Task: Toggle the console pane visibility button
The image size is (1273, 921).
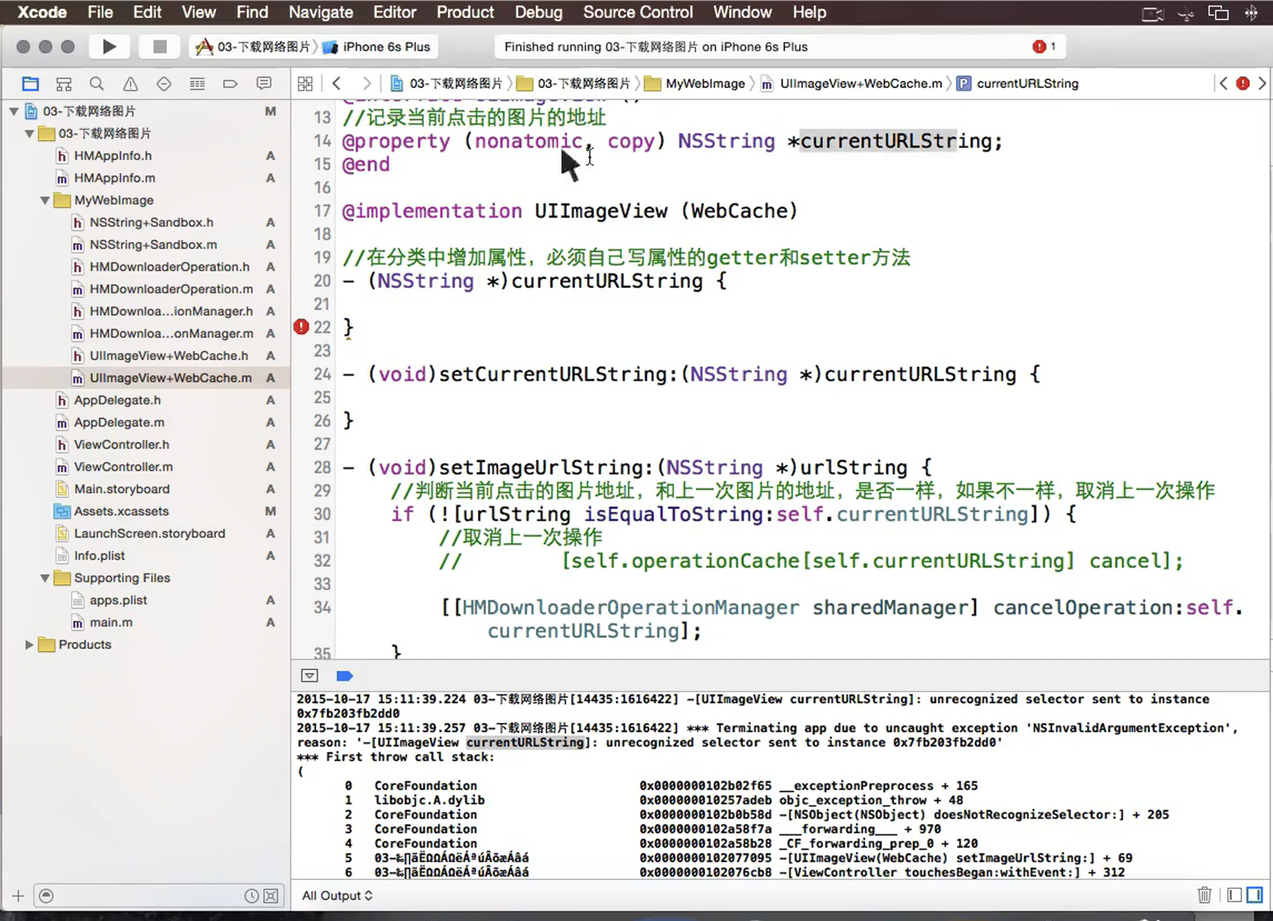Action: pos(1255,895)
